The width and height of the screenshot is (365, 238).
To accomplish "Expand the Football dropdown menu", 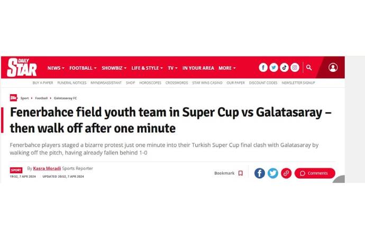I will [83, 68].
